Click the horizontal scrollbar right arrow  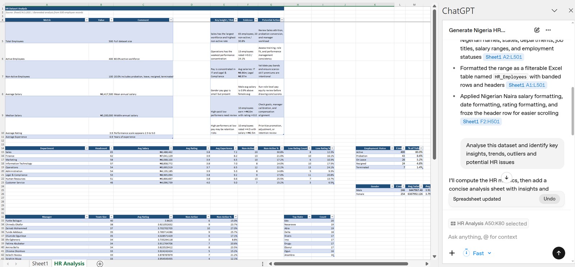pyautogui.click(x=427, y=264)
